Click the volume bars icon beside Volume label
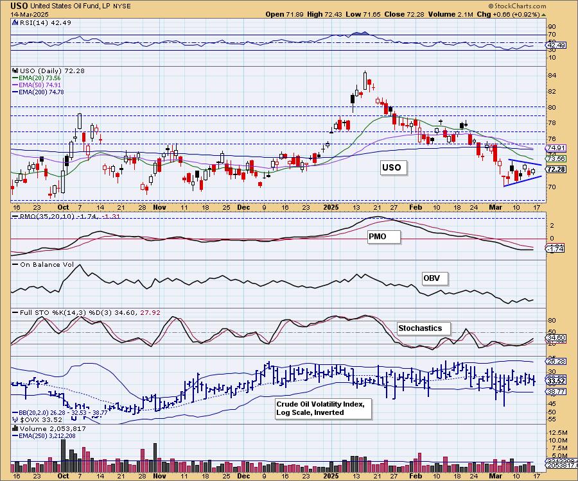Image resolution: width=578 pixels, height=481 pixels. click(x=15, y=428)
